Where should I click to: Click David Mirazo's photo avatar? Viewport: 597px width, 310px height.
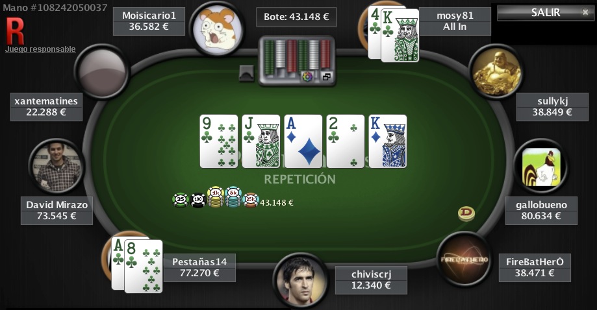click(x=57, y=167)
